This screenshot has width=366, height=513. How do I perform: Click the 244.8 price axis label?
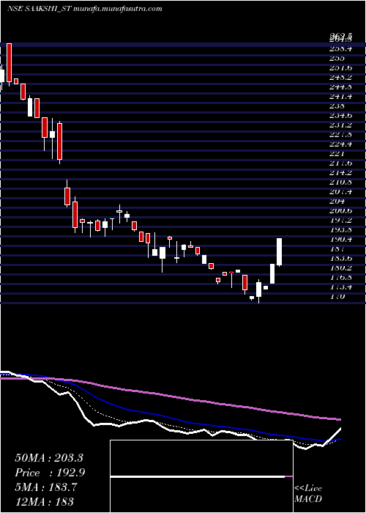coord(341,87)
